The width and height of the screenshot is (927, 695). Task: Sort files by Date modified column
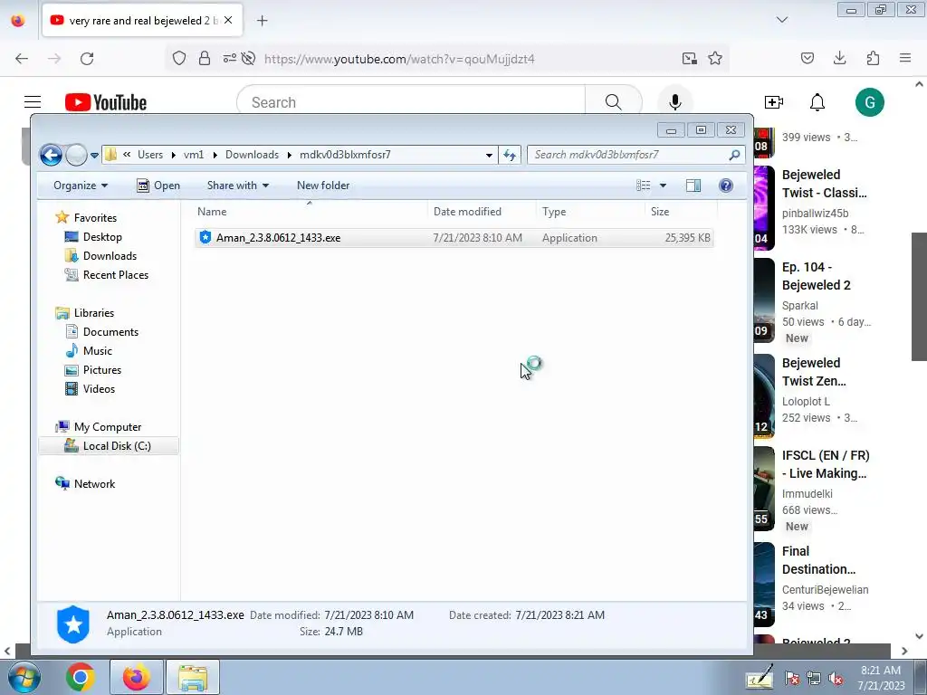pos(482,212)
